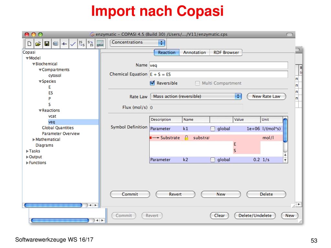
Task: Save the model with the floppy disk icon
Action: pyautogui.click(x=47, y=44)
